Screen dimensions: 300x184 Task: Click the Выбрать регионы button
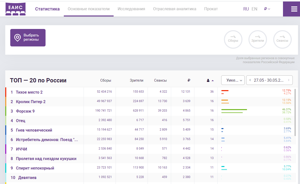(x=28, y=38)
